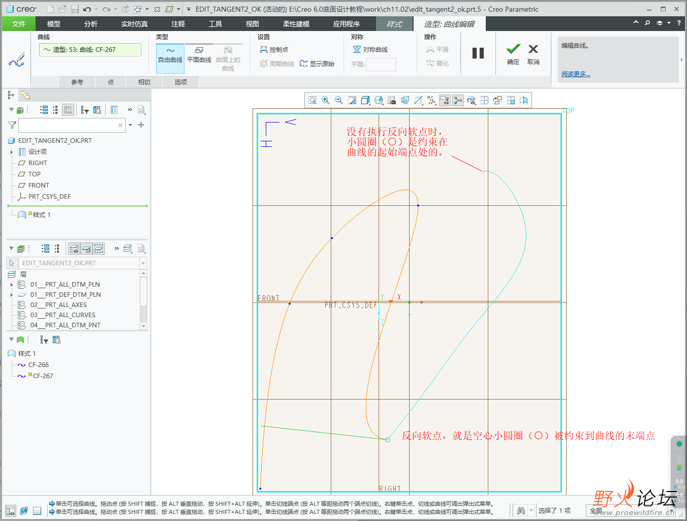Open the model tree filter dropdown arrow

click(x=131, y=125)
